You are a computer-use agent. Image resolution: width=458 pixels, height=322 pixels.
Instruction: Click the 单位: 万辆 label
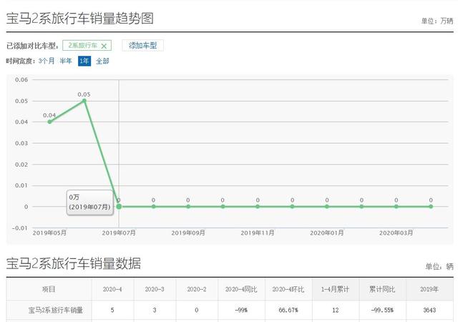(x=437, y=21)
